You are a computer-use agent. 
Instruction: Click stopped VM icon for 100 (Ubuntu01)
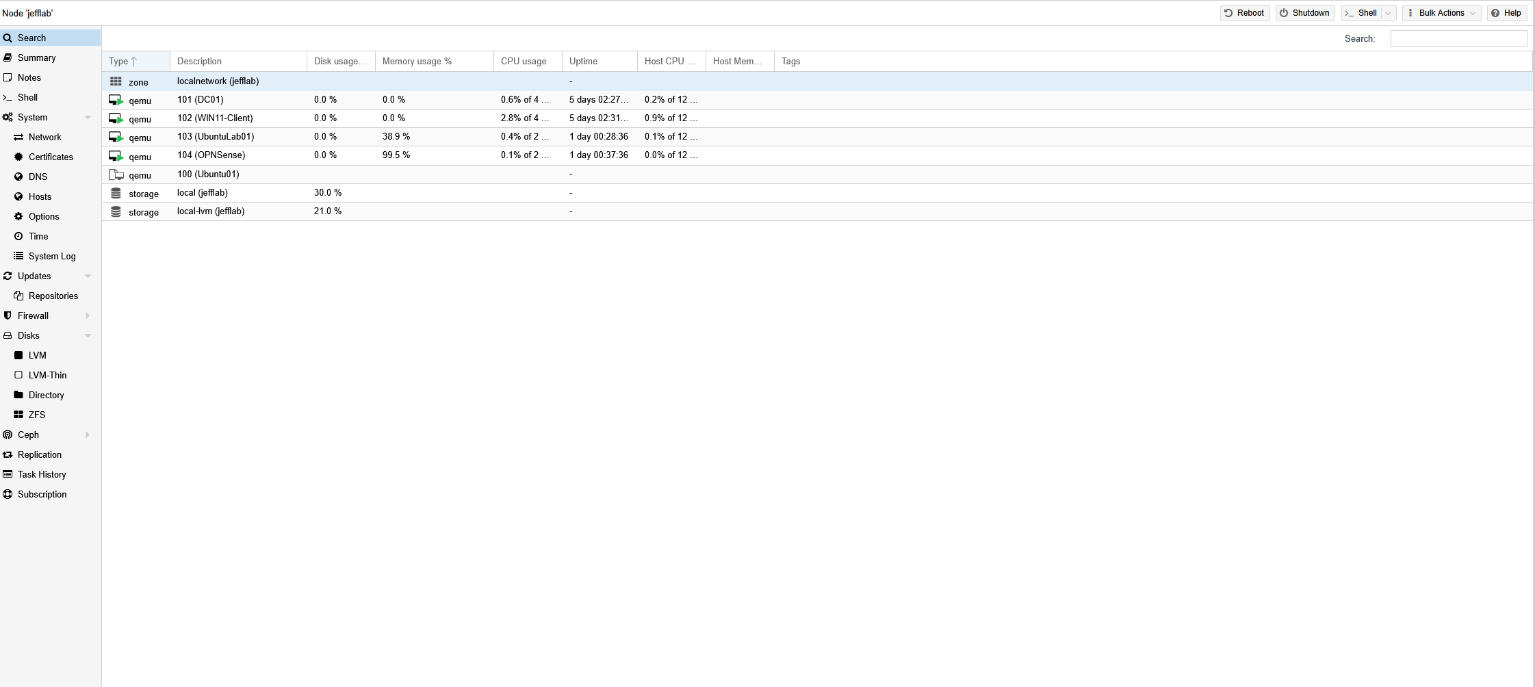(116, 175)
